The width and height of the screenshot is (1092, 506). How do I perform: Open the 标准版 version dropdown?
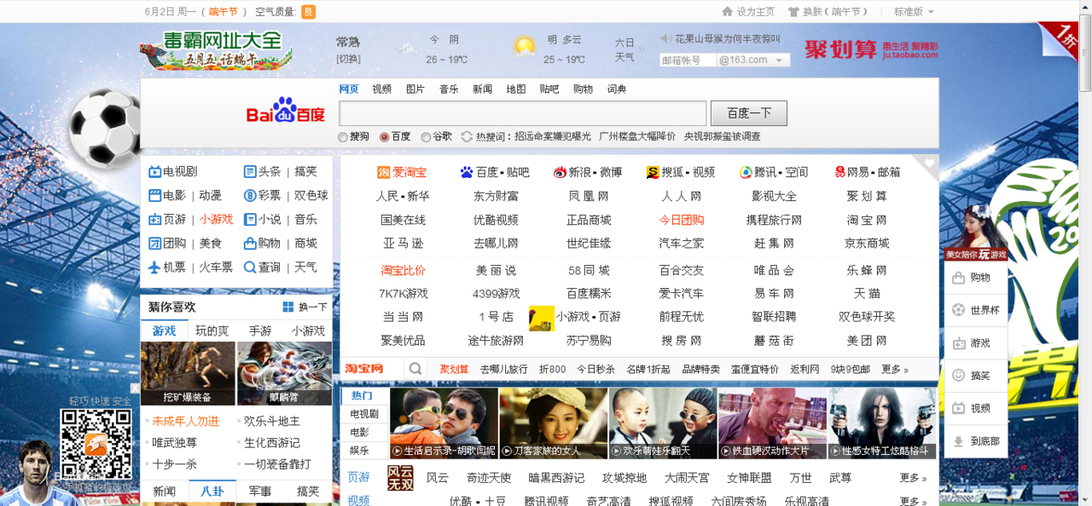[914, 12]
